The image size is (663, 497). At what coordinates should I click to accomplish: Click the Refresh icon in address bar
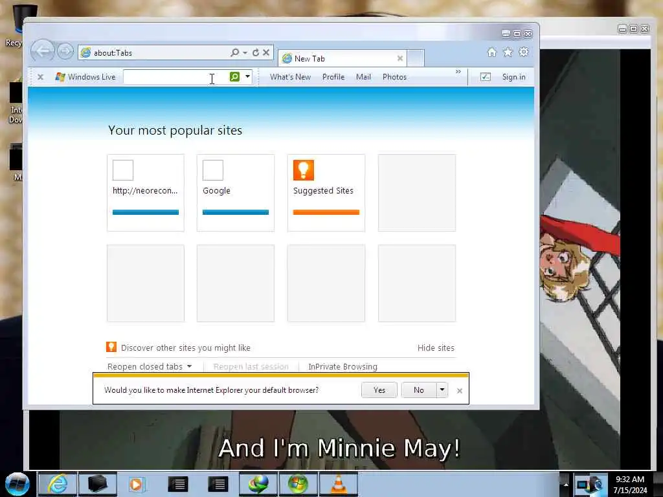255,52
